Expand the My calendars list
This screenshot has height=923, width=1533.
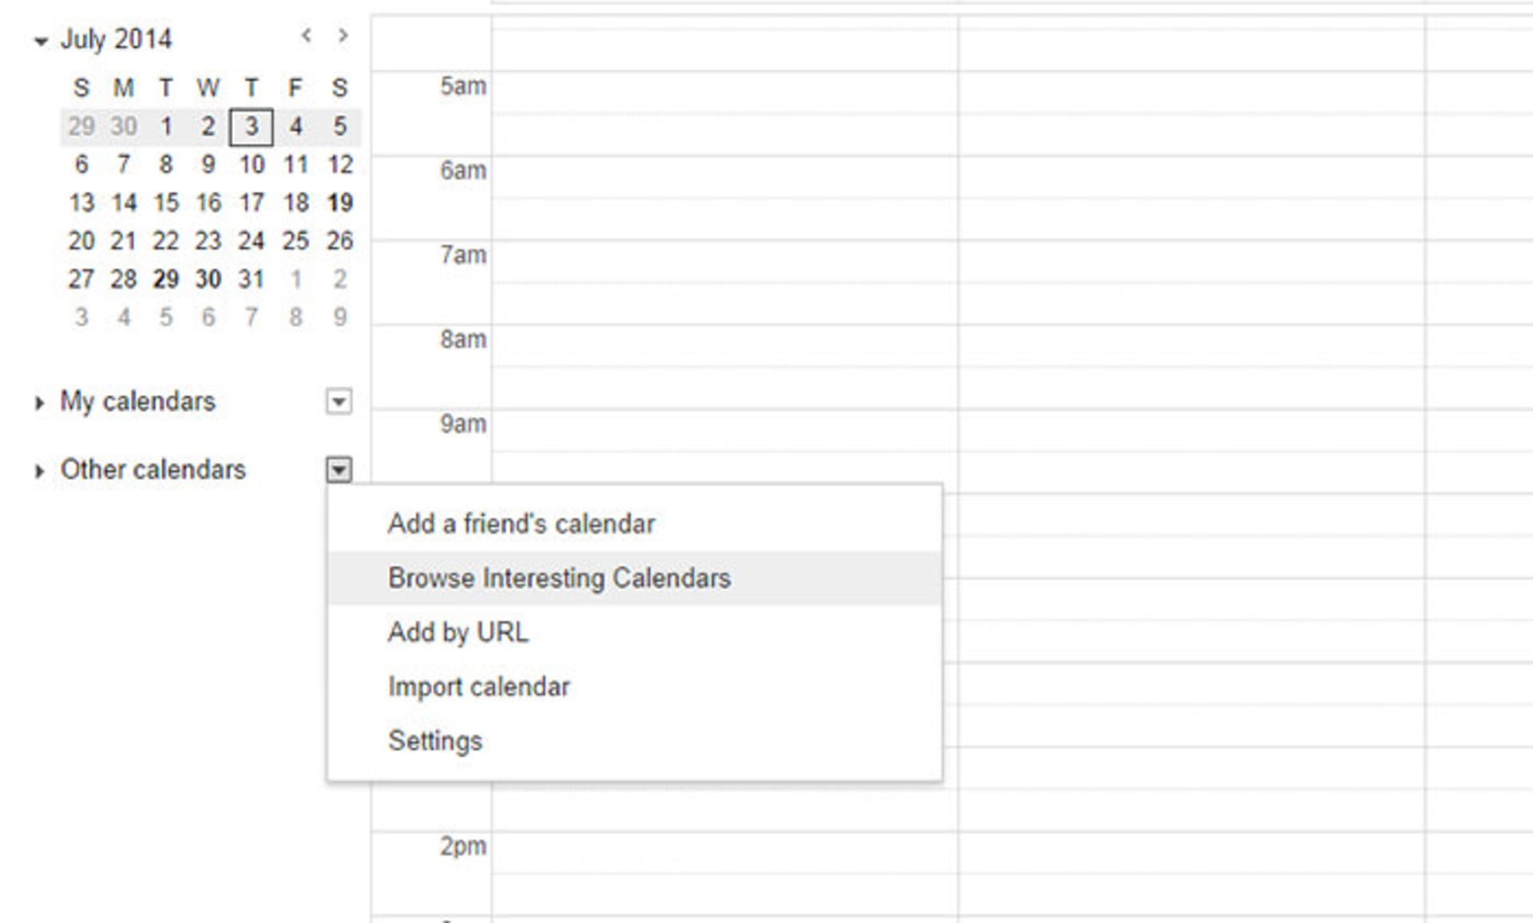tap(40, 403)
